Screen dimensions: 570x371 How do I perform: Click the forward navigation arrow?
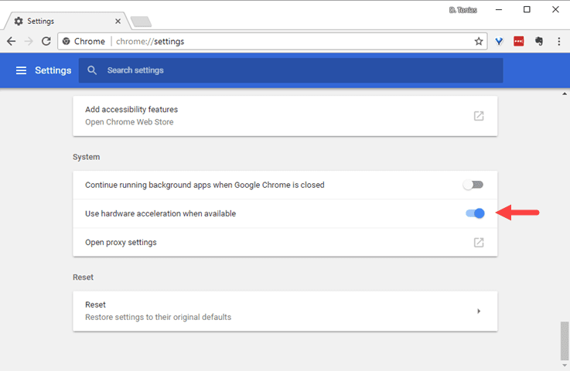pos(29,42)
